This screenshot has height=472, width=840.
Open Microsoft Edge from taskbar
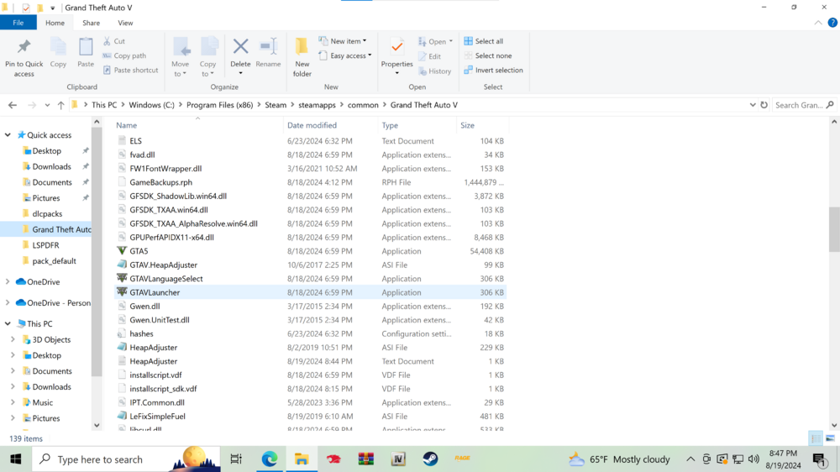click(270, 459)
